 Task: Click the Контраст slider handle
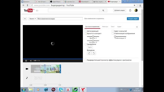[x=93, y=41]
